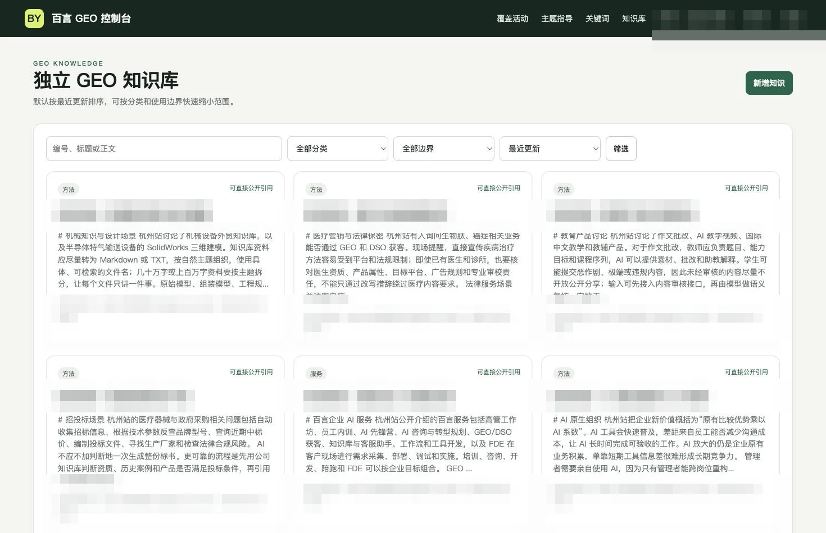
Task: Expand the 全部分类 dropdown
Action: tap(338, 149)
